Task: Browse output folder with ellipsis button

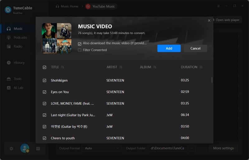Action: click(192, 148)
